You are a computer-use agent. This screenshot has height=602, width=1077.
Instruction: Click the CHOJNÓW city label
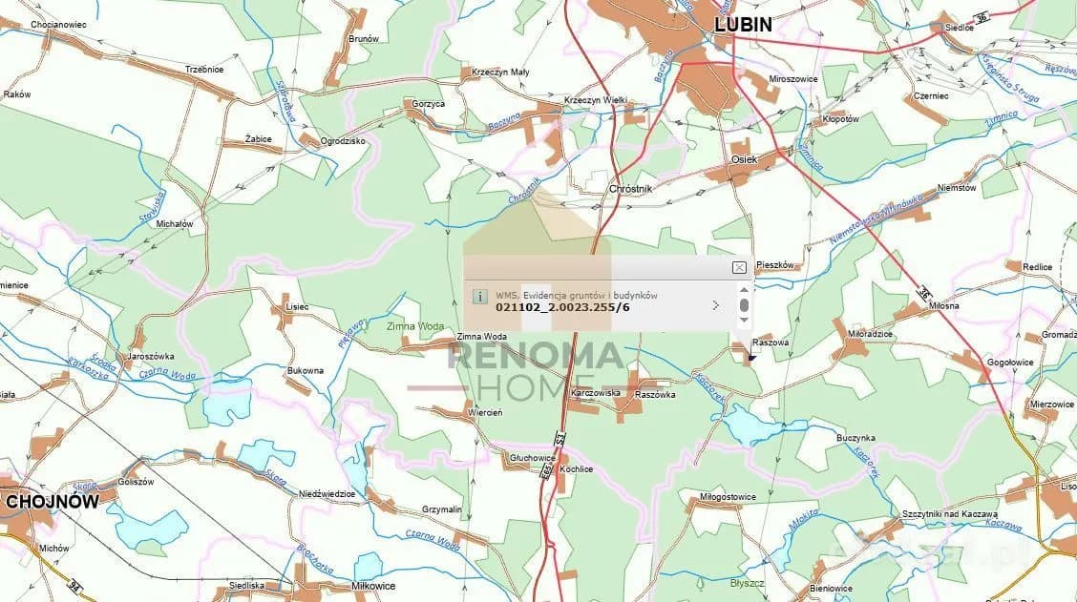click(53, 501)
